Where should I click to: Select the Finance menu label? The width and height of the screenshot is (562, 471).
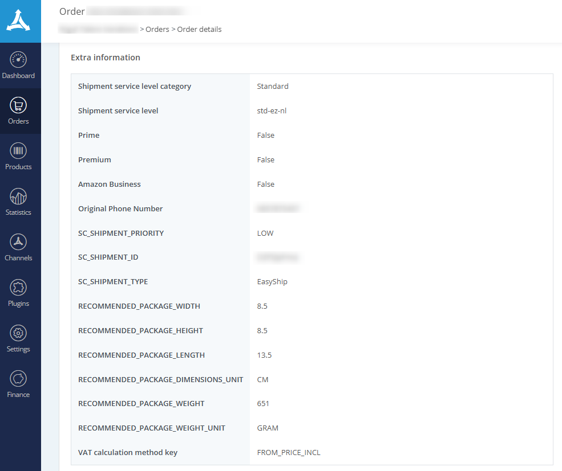point(18,395)
